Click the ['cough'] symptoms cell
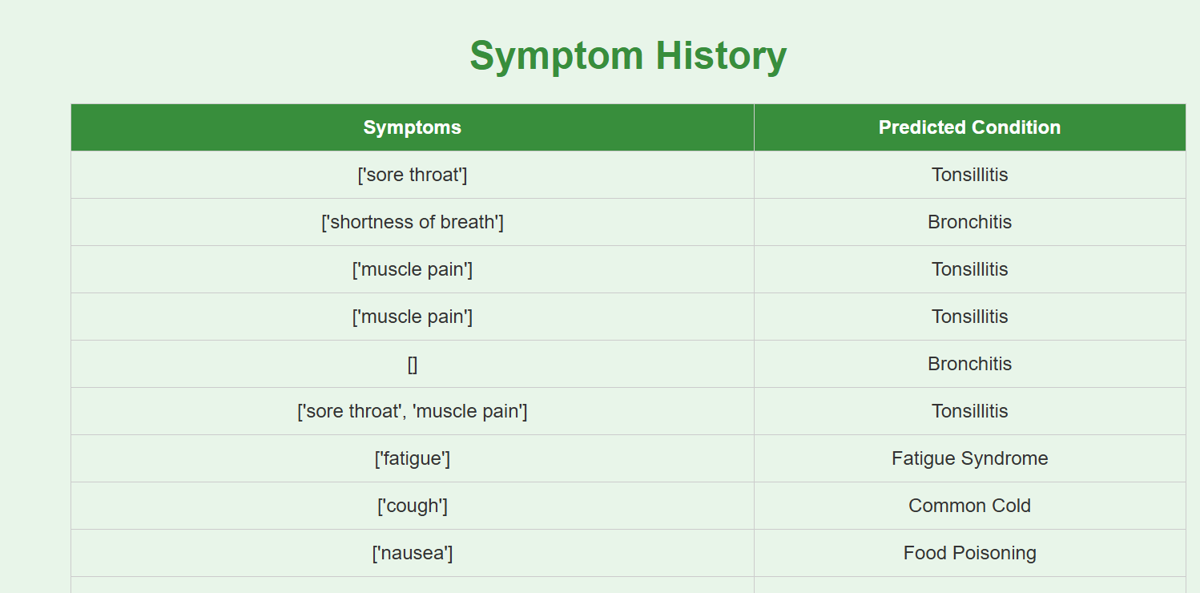 pos(413,506)
